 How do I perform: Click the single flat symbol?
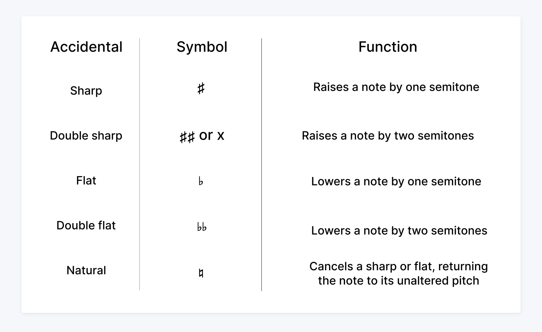click(201, 181)
